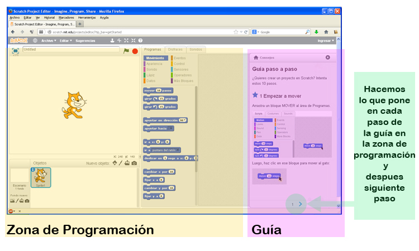Screen dimensions: 419x251
Task: Click the red stop button
Action: tap(135, 51)
